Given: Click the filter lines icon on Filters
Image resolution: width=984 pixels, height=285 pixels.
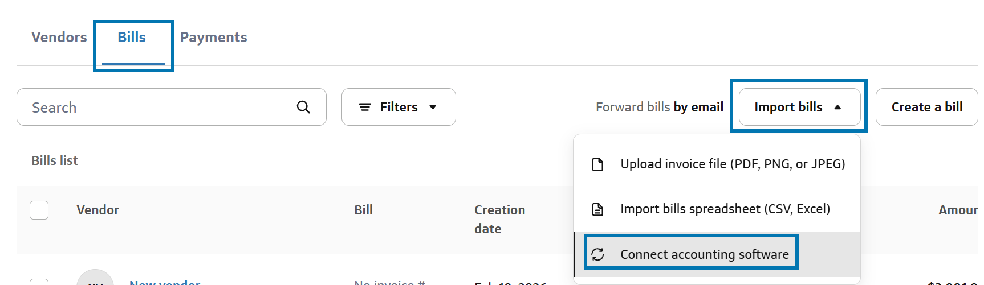Looking at the screenshot, I should point(365,107).
